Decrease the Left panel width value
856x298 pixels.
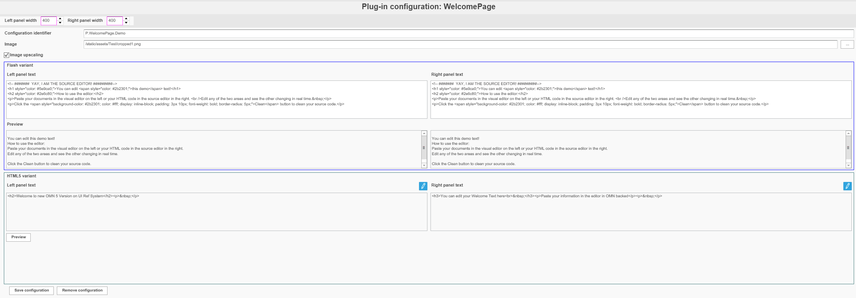60,23
